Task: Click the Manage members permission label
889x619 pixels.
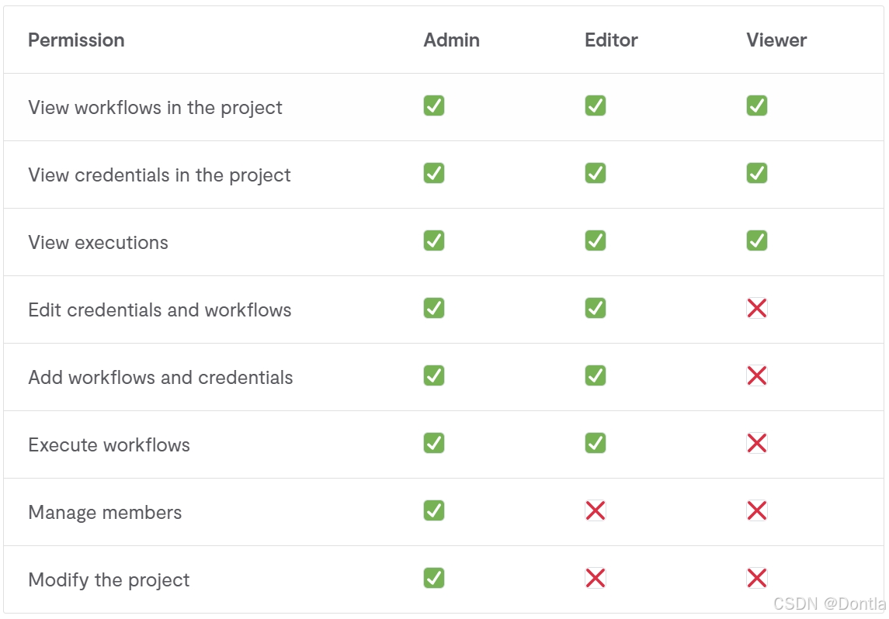Action: point(105,513)
